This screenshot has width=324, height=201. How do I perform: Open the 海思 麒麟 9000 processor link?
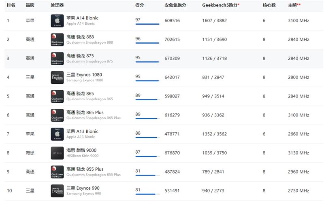pos(81,150)
